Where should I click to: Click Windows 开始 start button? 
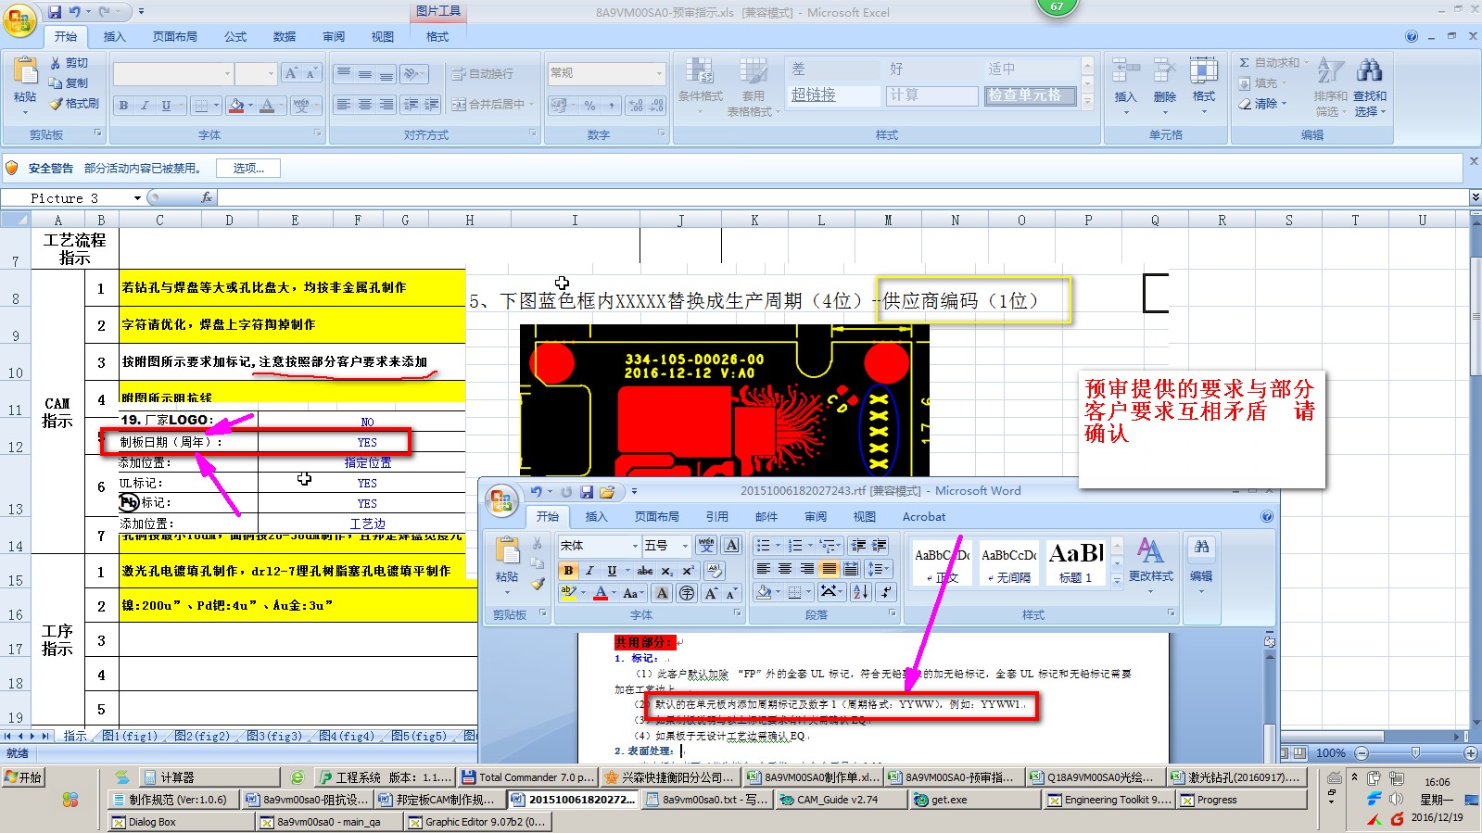pos(23,777)
